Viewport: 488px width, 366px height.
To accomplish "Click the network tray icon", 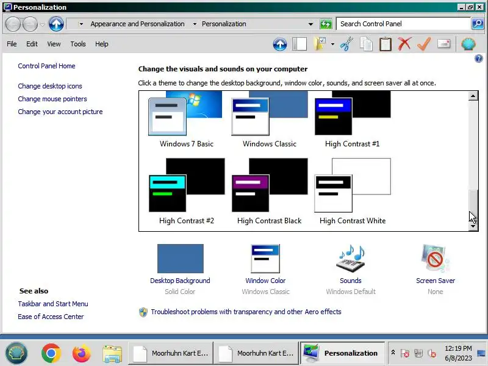I will (418, 353).
